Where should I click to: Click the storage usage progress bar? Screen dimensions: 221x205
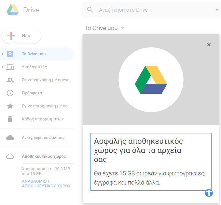pyautogui.click(x=48, y=163)
